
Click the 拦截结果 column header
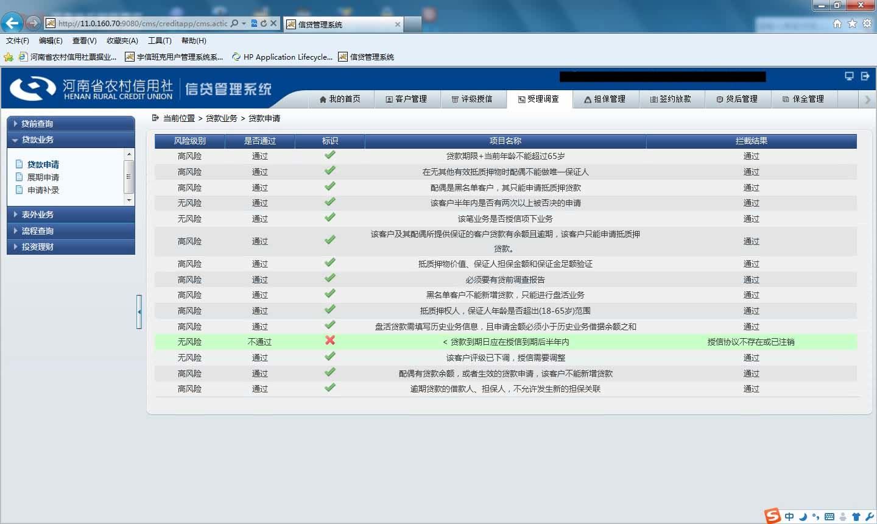[752, 141]
